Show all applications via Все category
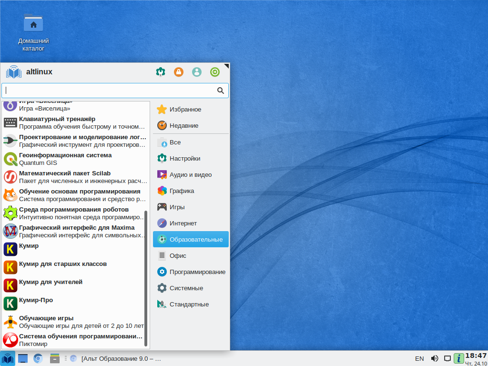 click(175, 142)
